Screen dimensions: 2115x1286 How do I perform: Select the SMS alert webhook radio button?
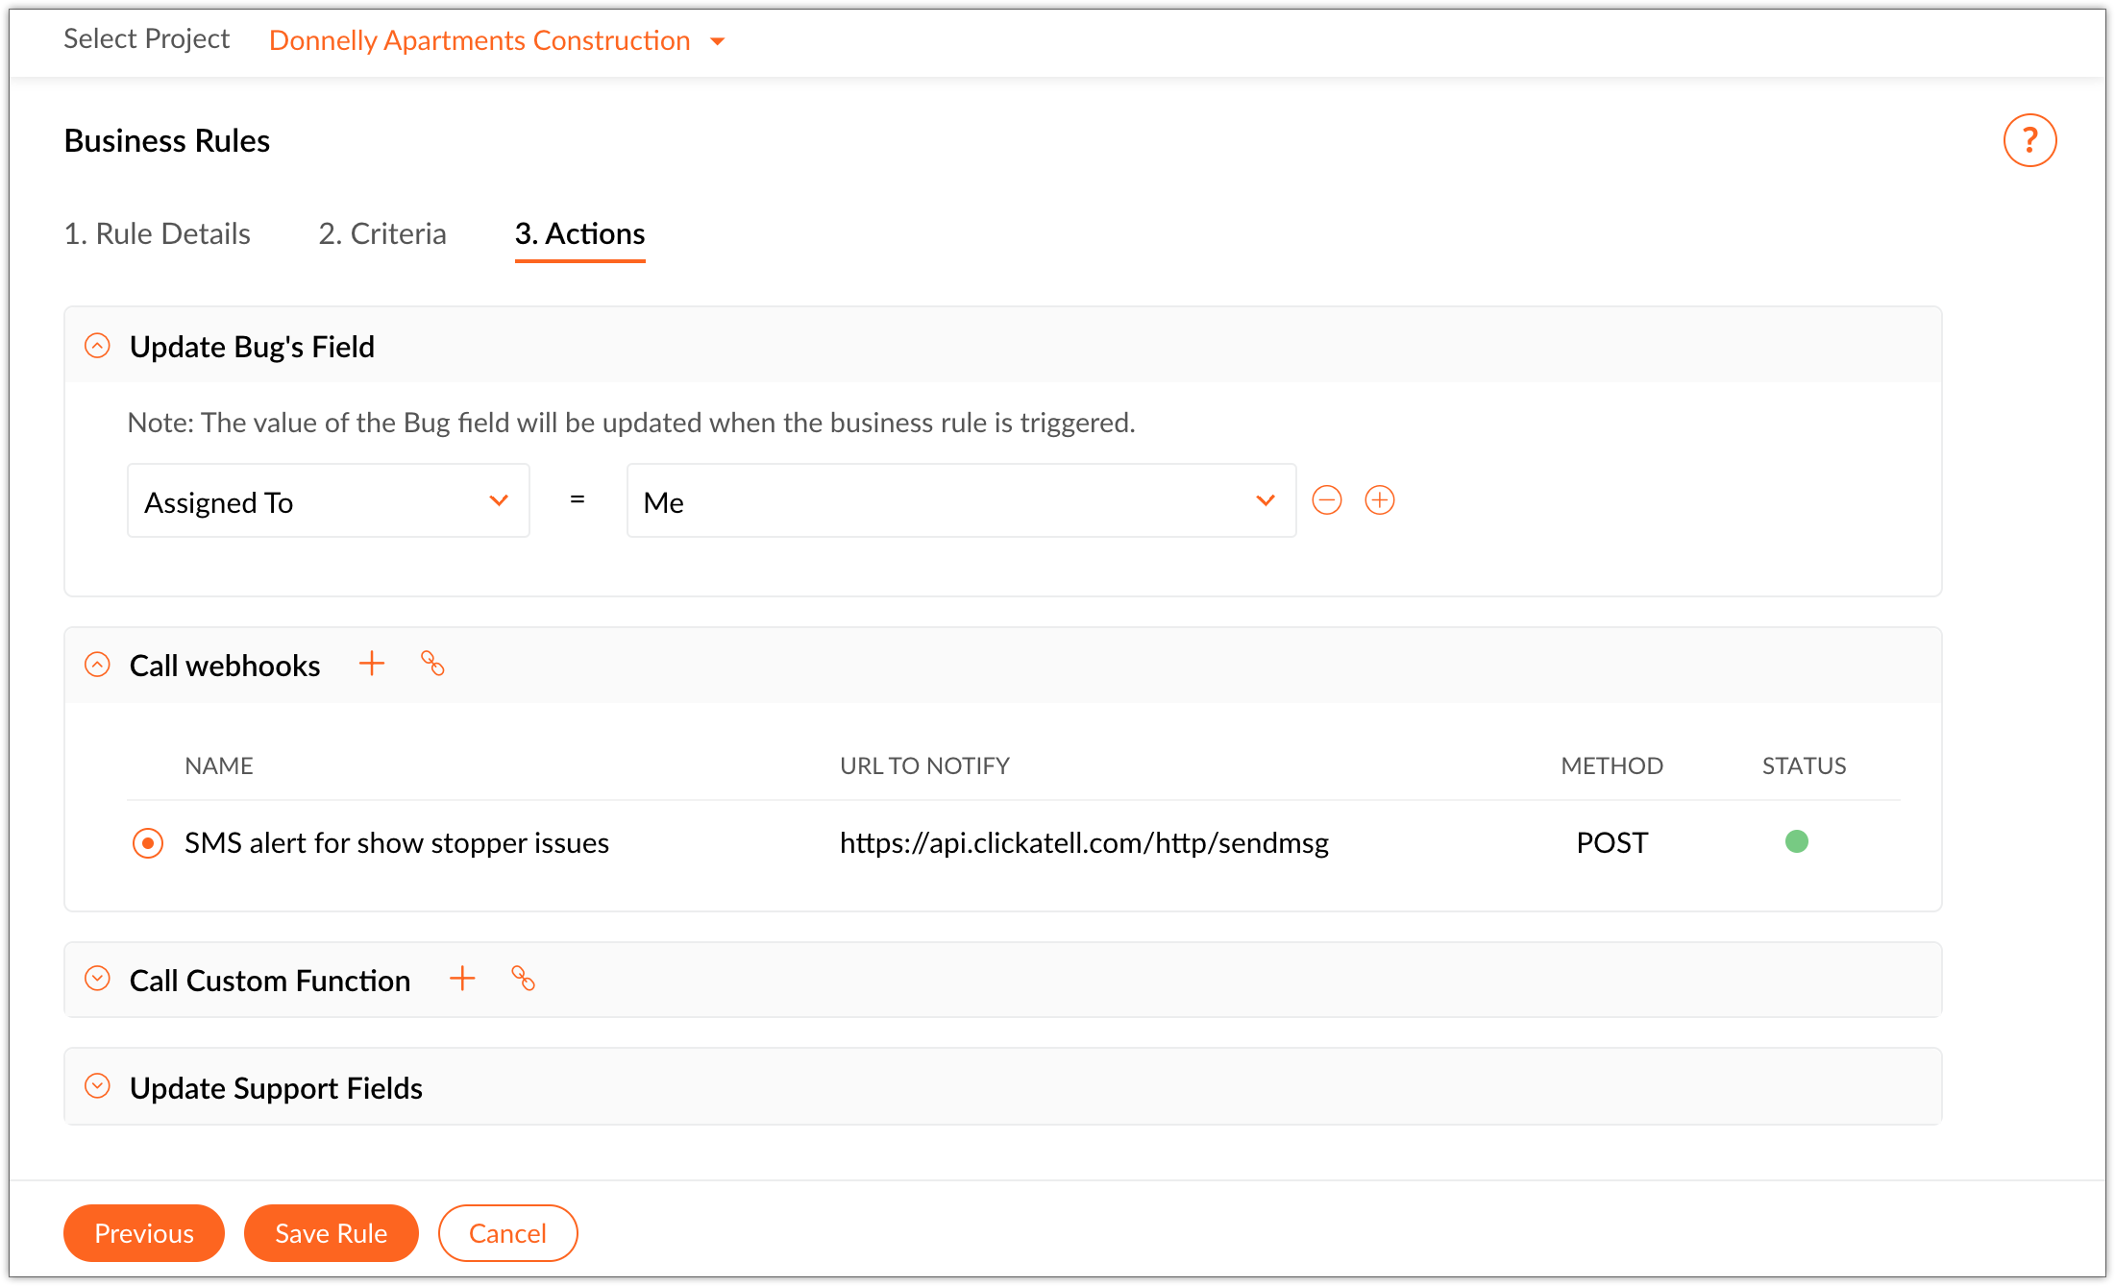pyautogui.click(x=148, y=843)
